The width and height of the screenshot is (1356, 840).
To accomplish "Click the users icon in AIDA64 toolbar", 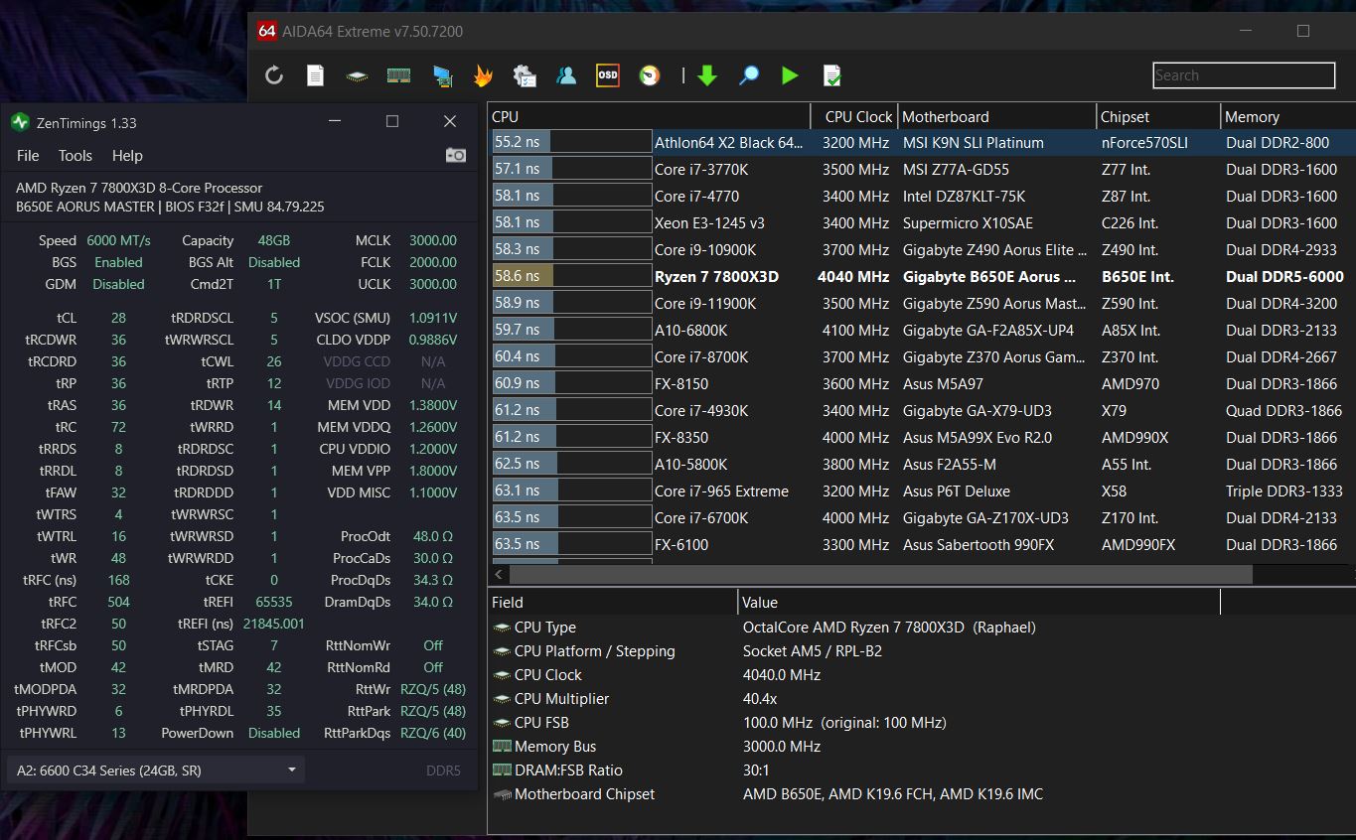I will [566, 75].
